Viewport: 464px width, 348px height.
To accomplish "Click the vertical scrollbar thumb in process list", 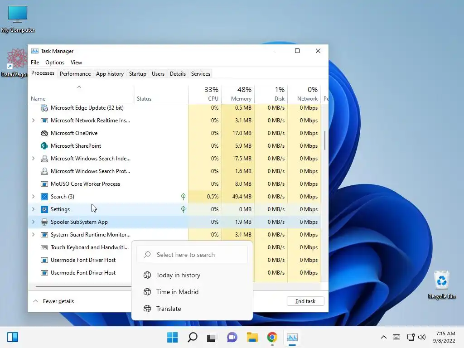I will 324,140.
